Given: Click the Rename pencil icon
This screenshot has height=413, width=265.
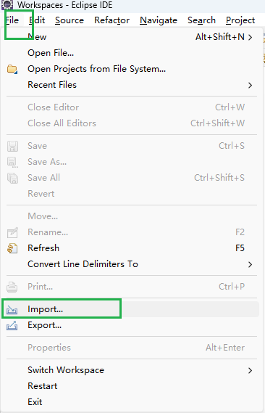Looking at the screenshot, I should 12,232.
